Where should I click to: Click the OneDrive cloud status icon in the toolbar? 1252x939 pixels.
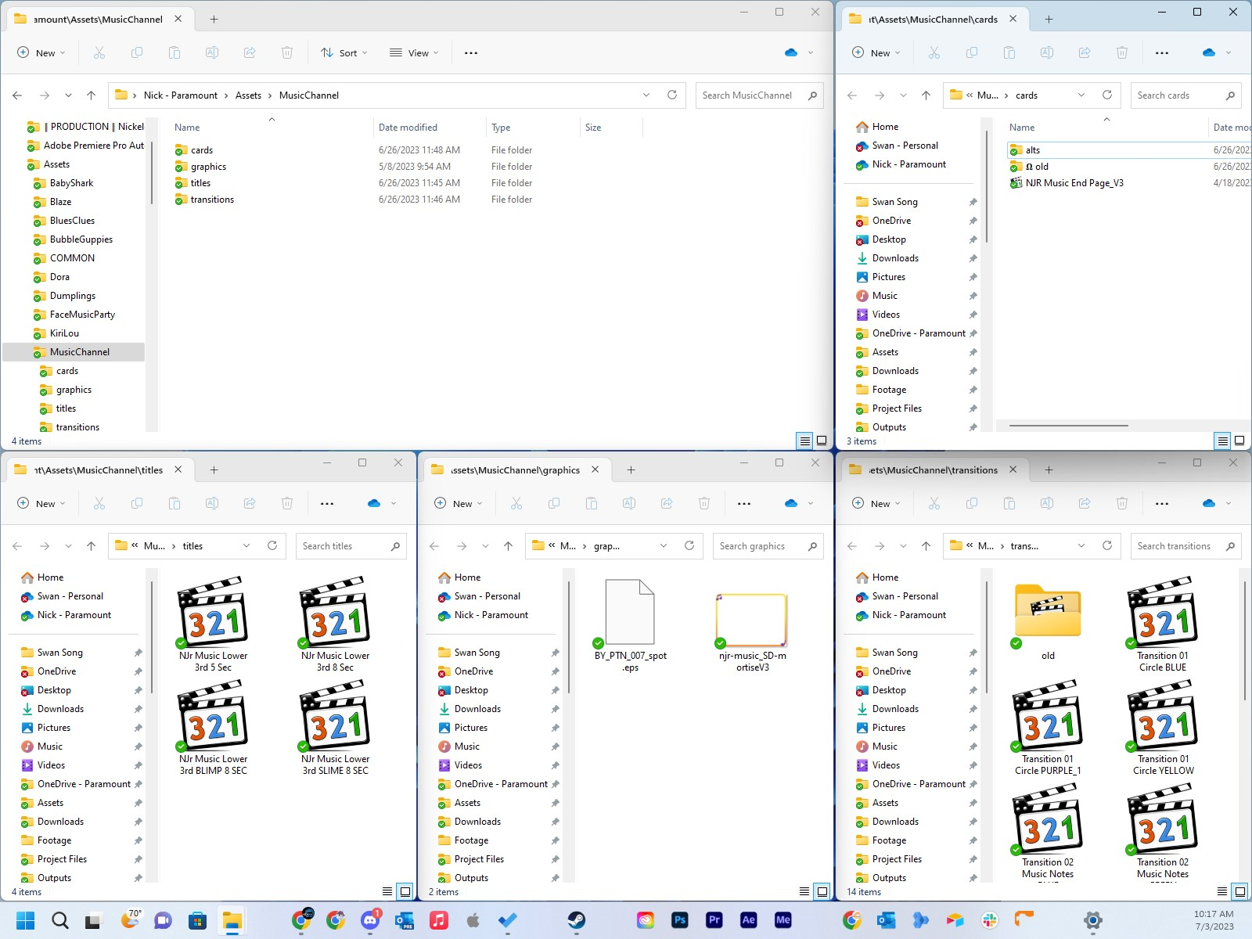coord(790,52)
